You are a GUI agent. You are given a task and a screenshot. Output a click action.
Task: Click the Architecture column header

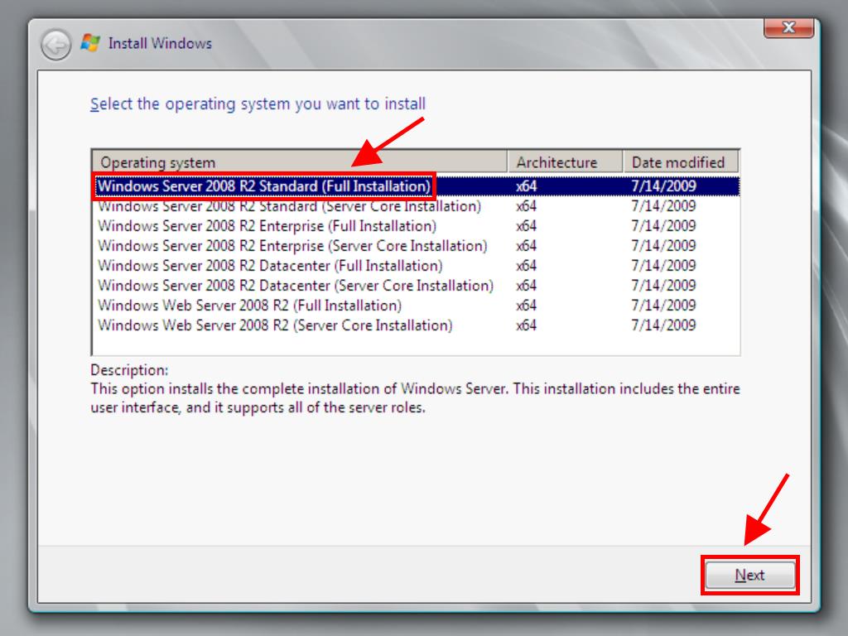[x=565, y=162]
